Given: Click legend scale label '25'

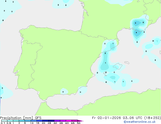Looking at the screenshot, I should click(49, 123).
